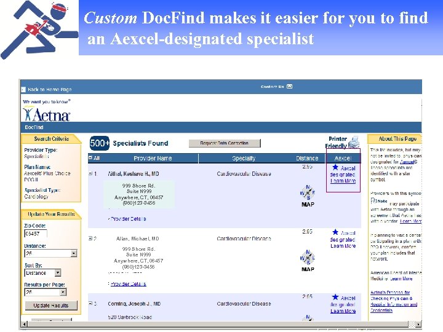Screen dimensions: 443x332
Task: Click Cardiovascular Disease specialty in row 1
Action: [244, 174]
